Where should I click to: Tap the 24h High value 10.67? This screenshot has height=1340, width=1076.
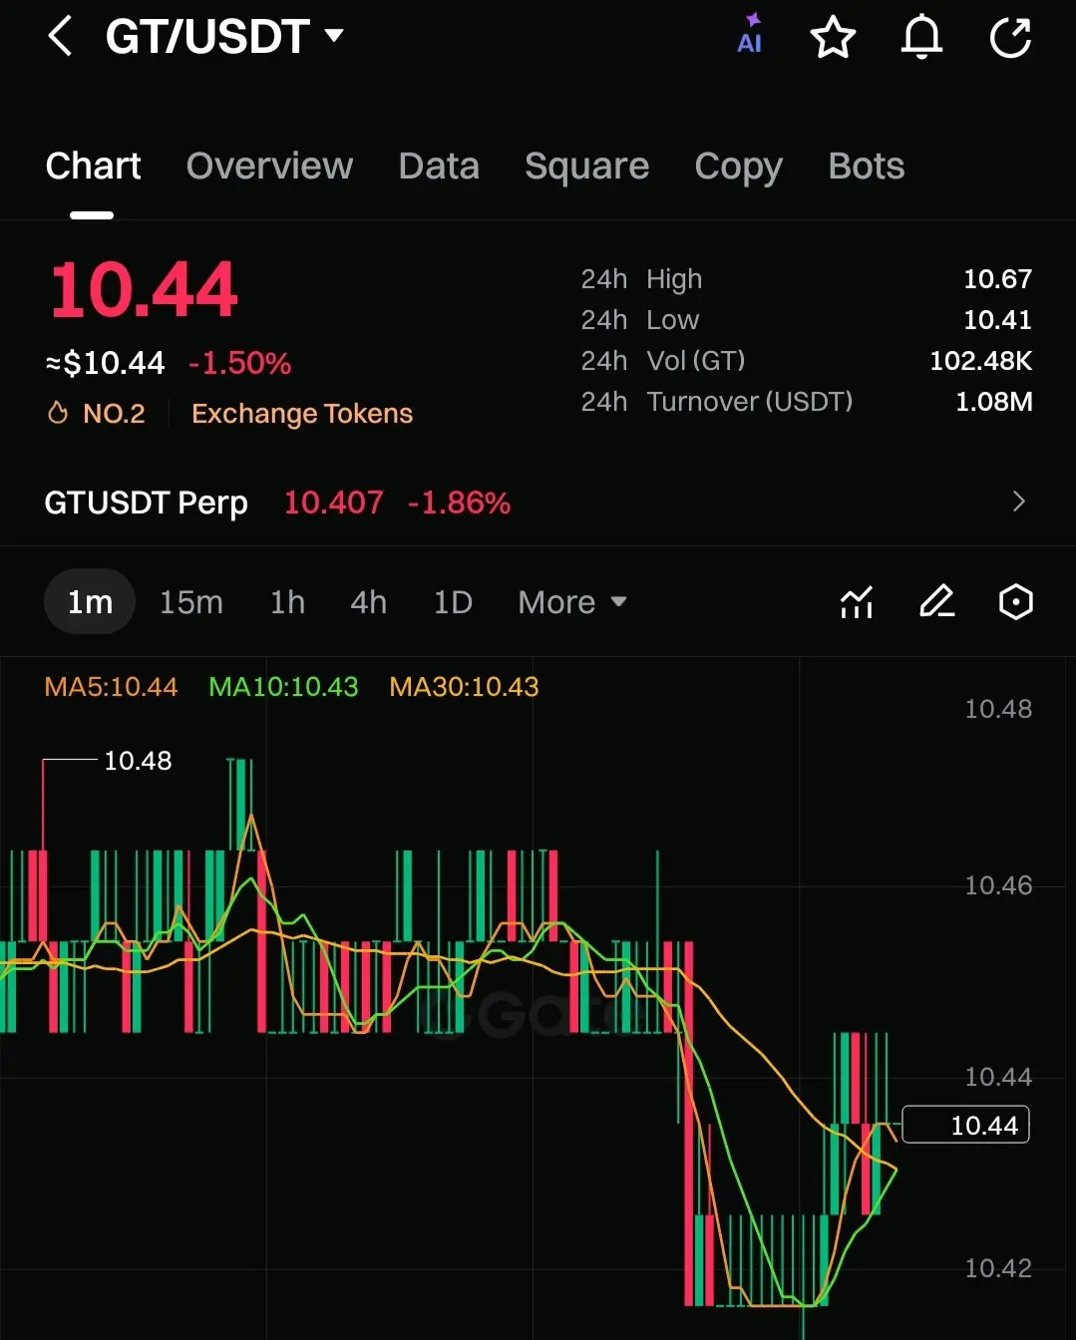click(x=997, y=279)
